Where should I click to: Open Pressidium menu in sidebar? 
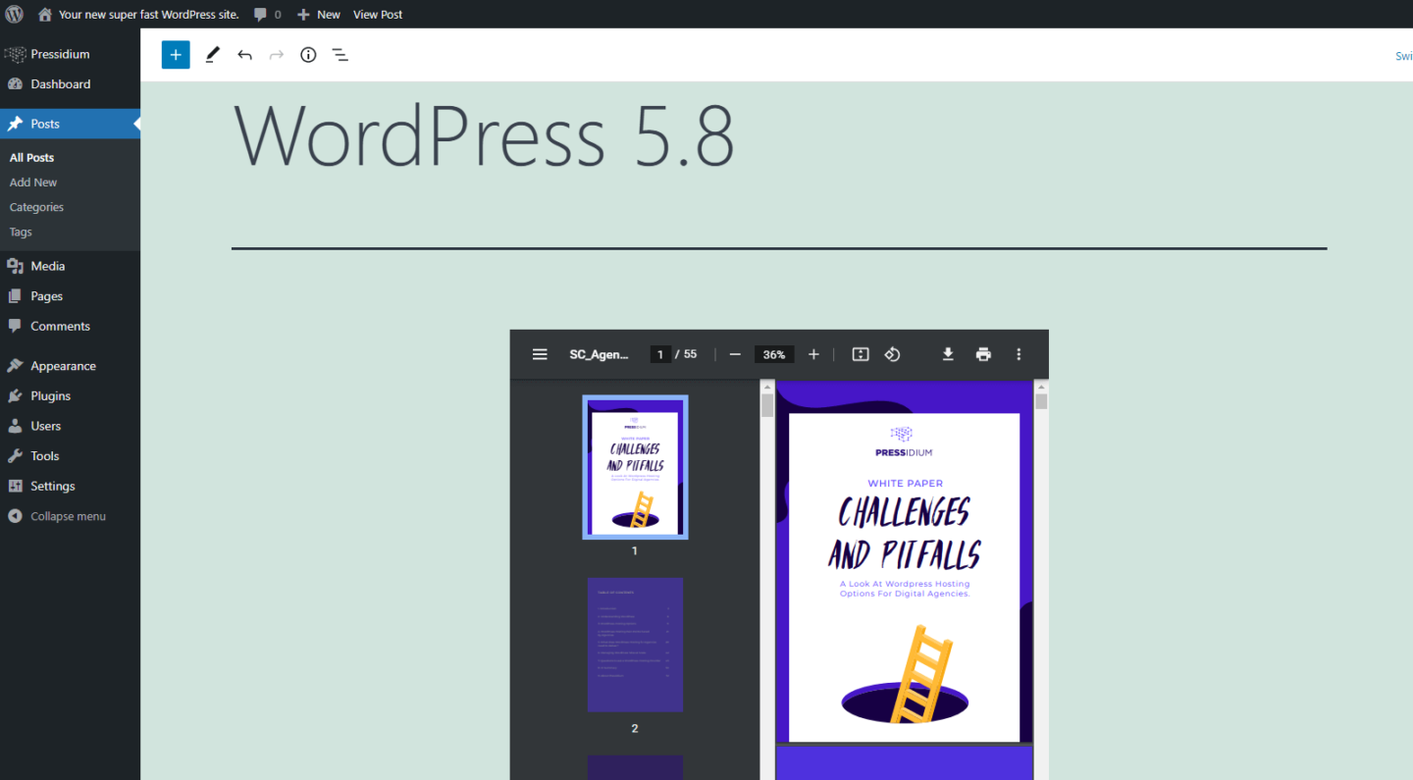coord(70,54)
